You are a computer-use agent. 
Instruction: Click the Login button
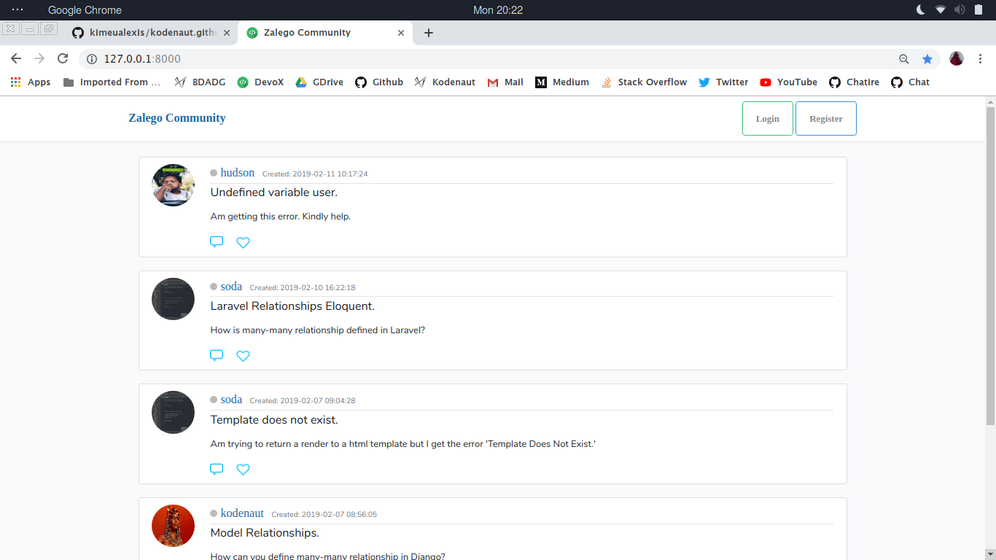(767, 119)
